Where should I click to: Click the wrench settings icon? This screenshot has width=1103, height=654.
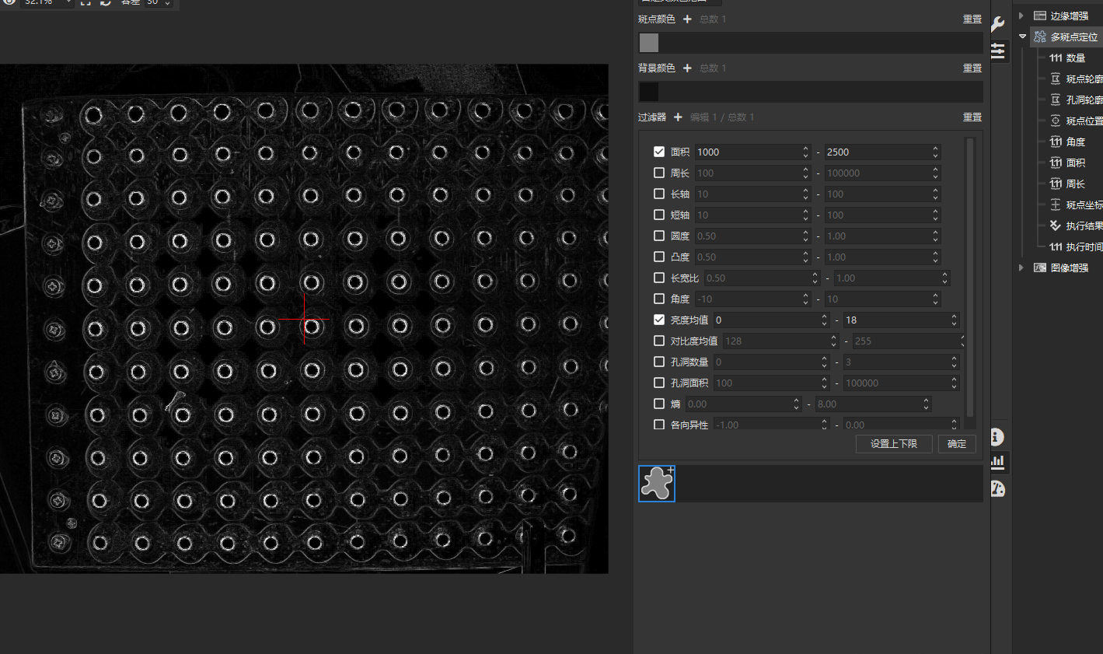click(998, 25)
